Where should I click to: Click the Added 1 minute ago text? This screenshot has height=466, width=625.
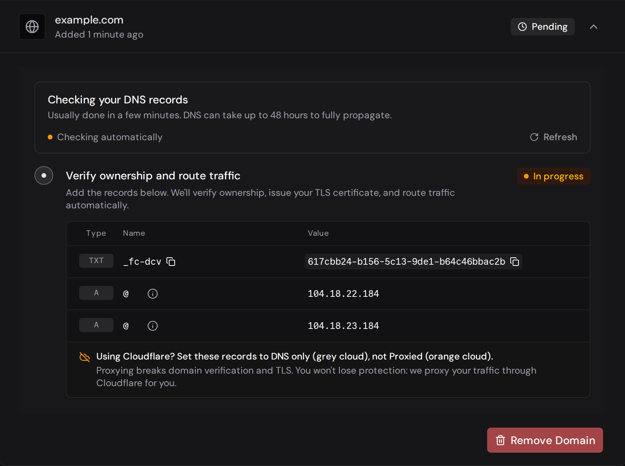pyautogui.click(x=99, y=34)
